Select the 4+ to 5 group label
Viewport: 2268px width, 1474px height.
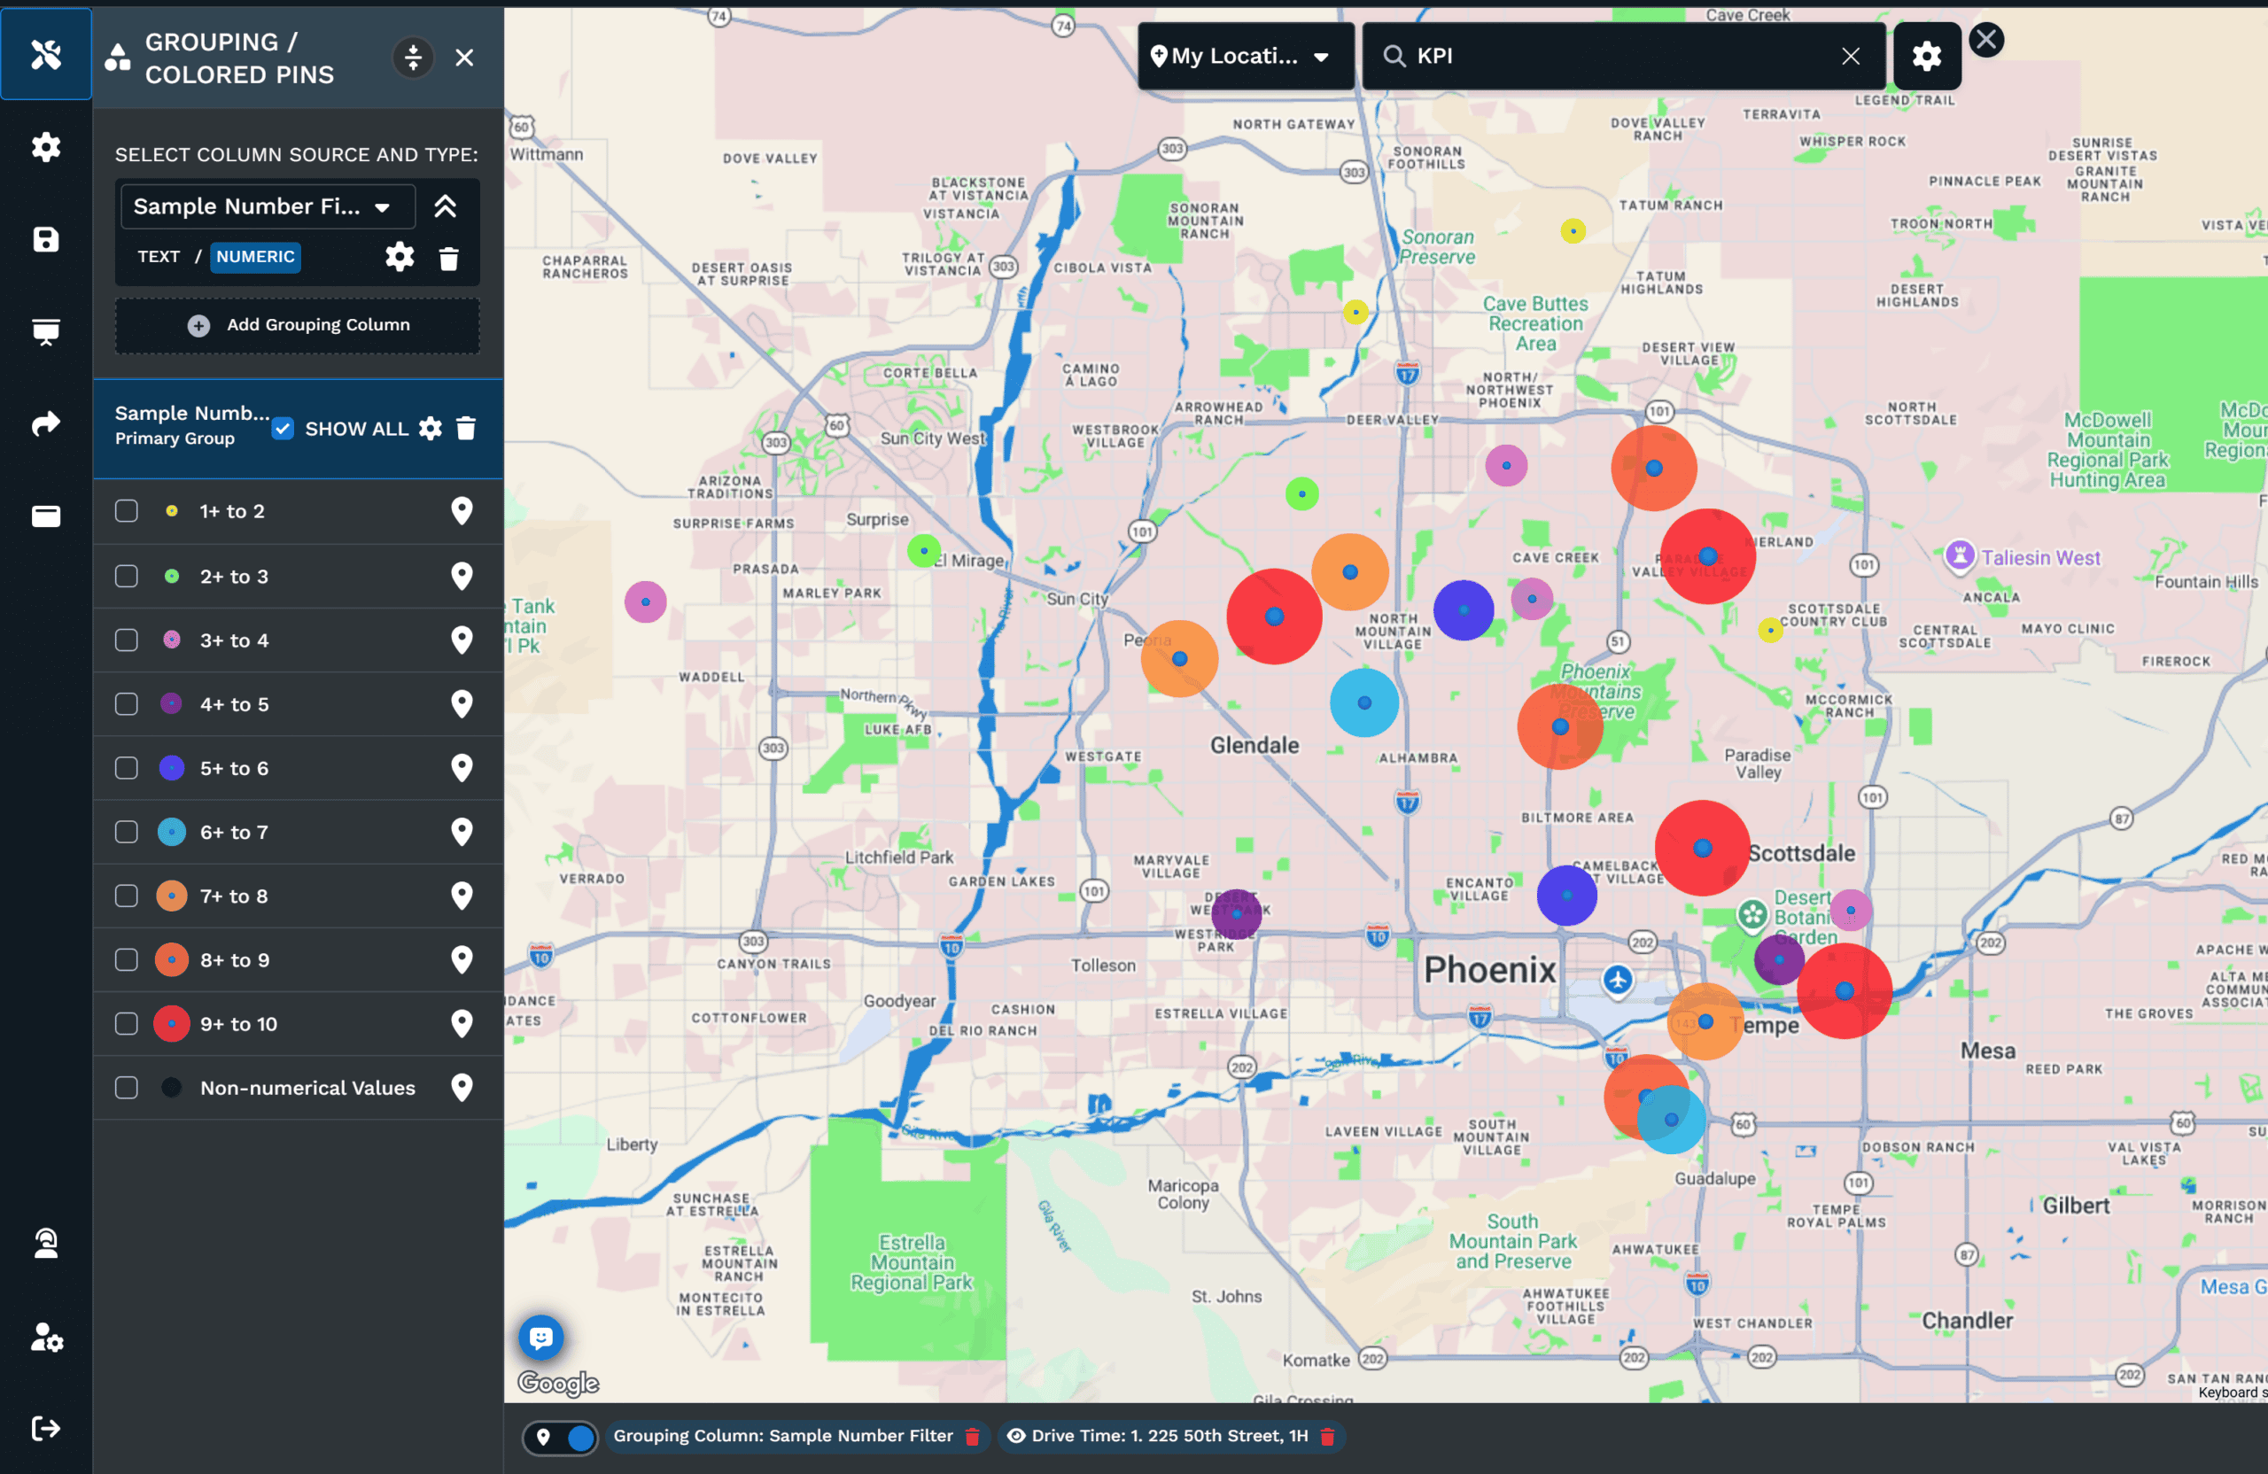pos(235,704)
